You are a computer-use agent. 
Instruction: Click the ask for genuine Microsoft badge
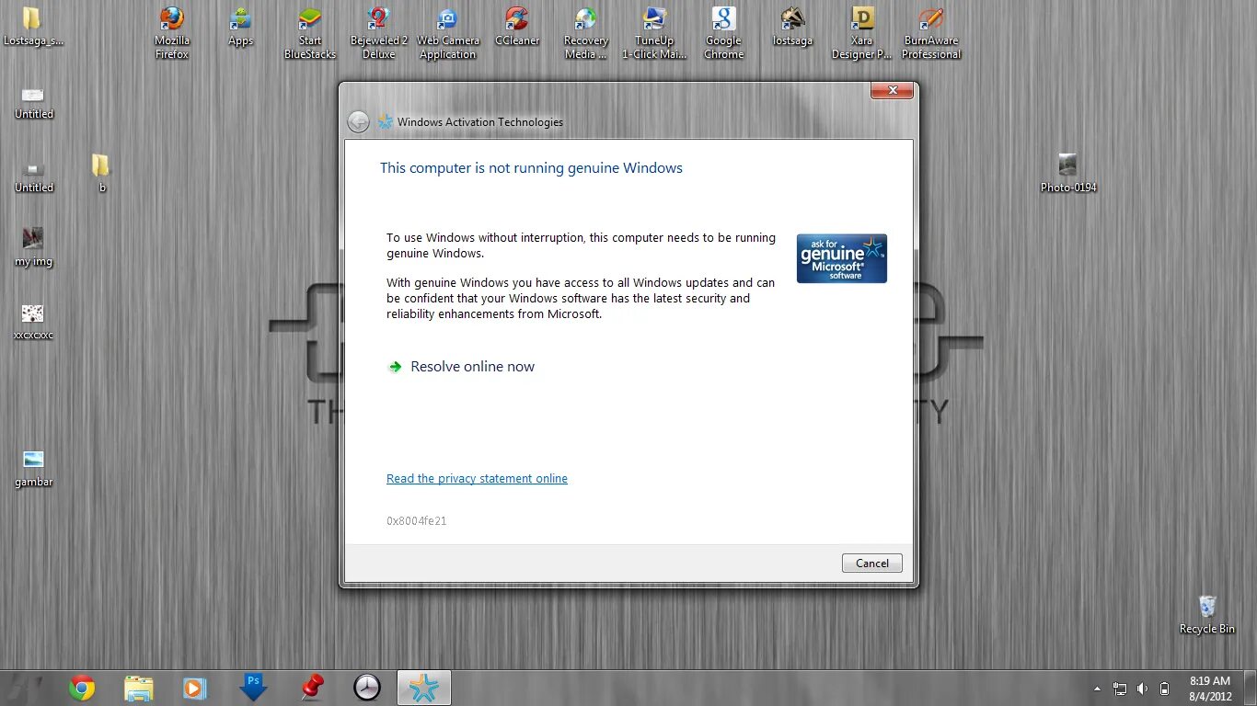[x=842, y=258]
